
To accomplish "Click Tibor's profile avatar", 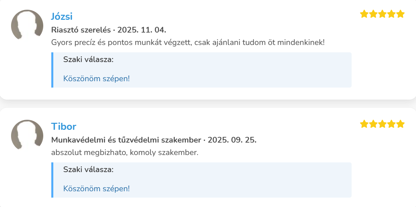I will coord(27,135).
